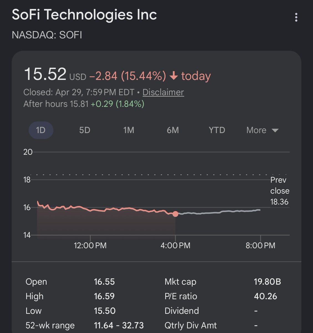Click the Mkt cap value 19.80B

point(267,282)
